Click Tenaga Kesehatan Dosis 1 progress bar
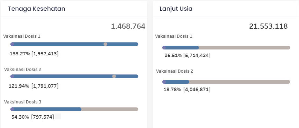Viewport: 299px width, 128px height. 74,44
